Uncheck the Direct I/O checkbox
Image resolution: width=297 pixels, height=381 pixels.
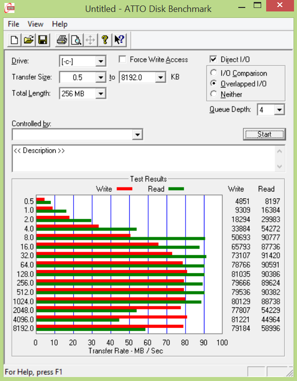tap(213, 59)
